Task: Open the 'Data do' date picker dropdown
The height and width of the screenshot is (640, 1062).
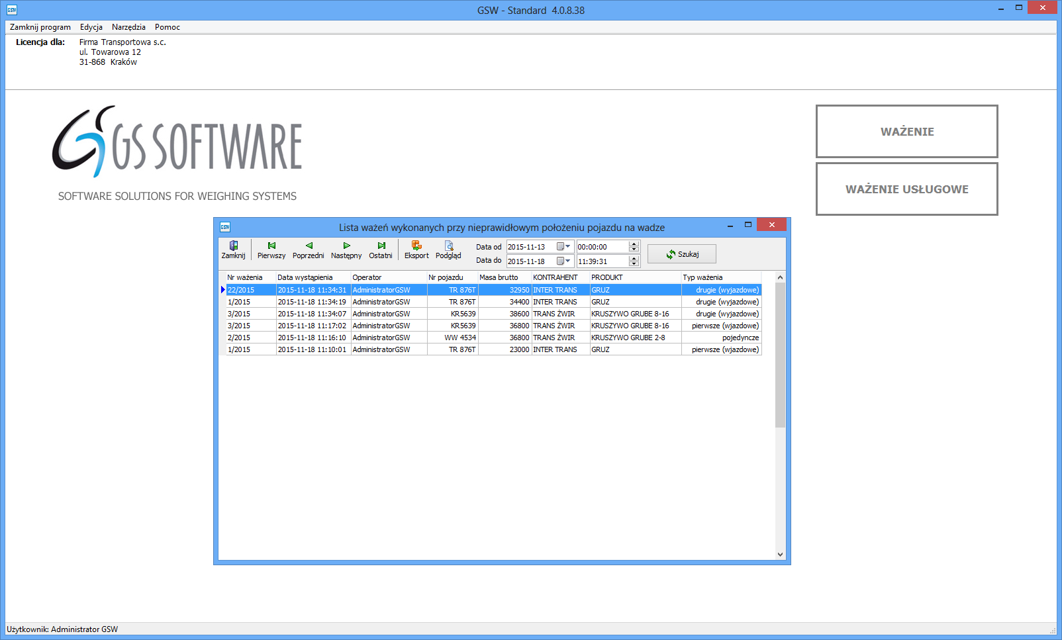Action: (x=563, y=261)
